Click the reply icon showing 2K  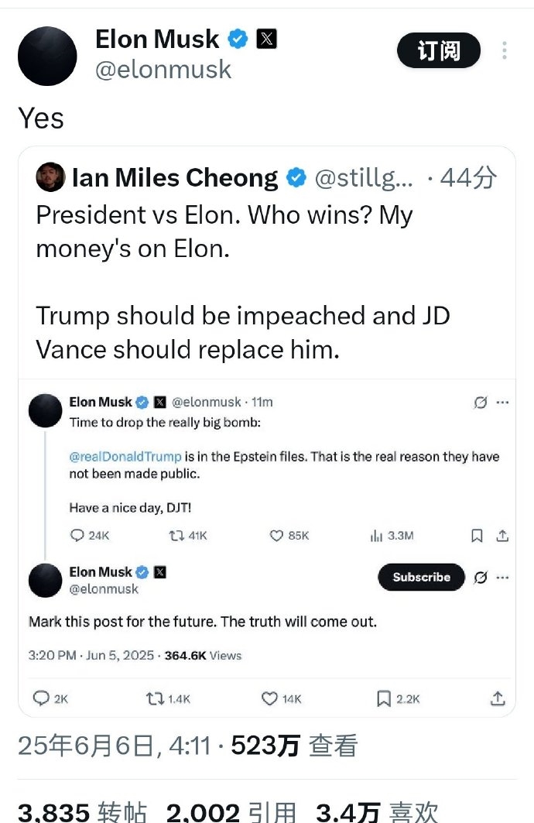pyautogui.click(x=41, y=698)
